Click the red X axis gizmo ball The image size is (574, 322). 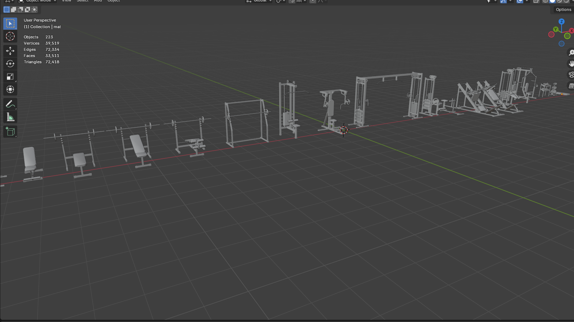pos(571,31)
